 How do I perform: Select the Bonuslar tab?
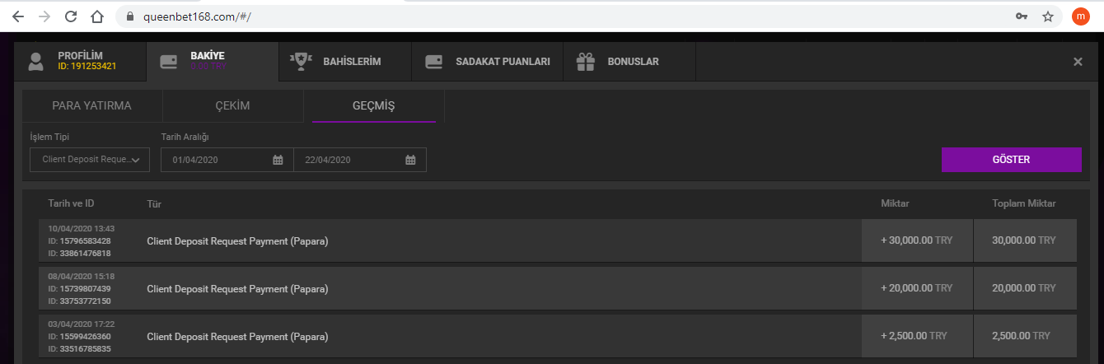629,62
